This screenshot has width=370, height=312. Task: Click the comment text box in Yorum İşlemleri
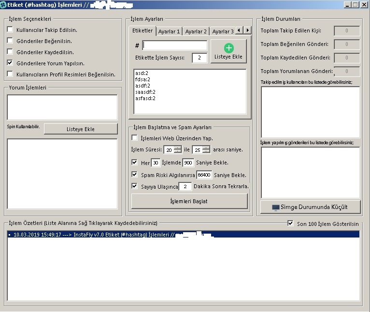tap(62, 107)
